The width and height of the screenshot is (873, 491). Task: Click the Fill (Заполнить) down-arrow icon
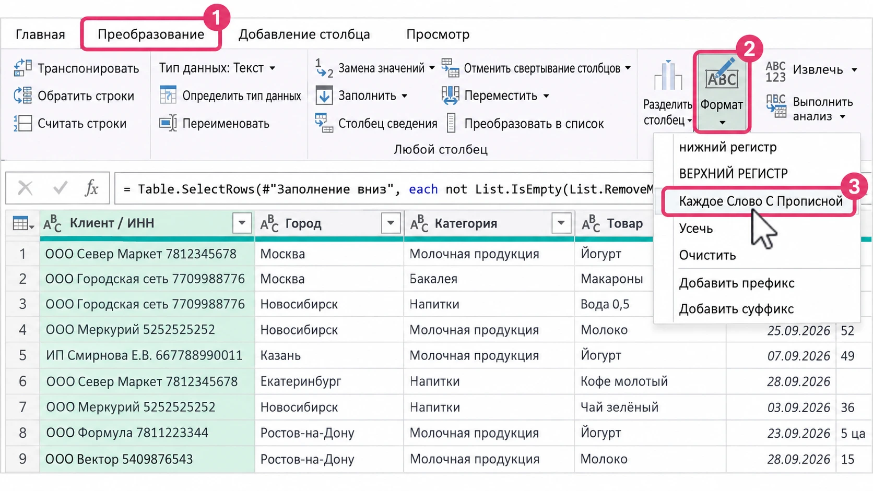(x=324, y=95)
